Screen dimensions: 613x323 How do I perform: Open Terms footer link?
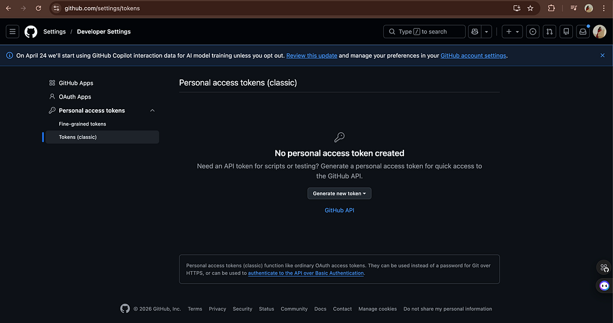click(195, 309)
